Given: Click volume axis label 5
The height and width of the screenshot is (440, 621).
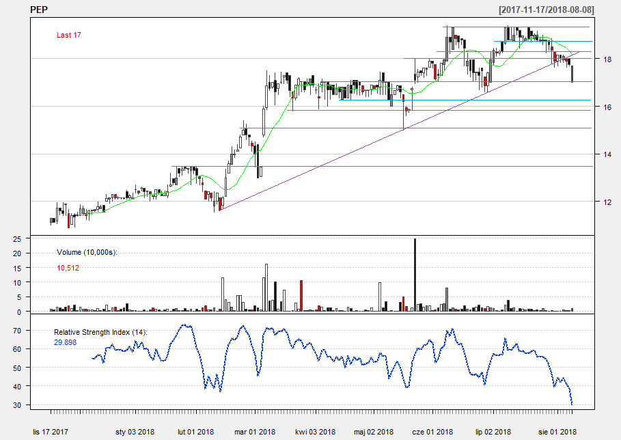Looking at the screenshot, I should tap(19, 297).
